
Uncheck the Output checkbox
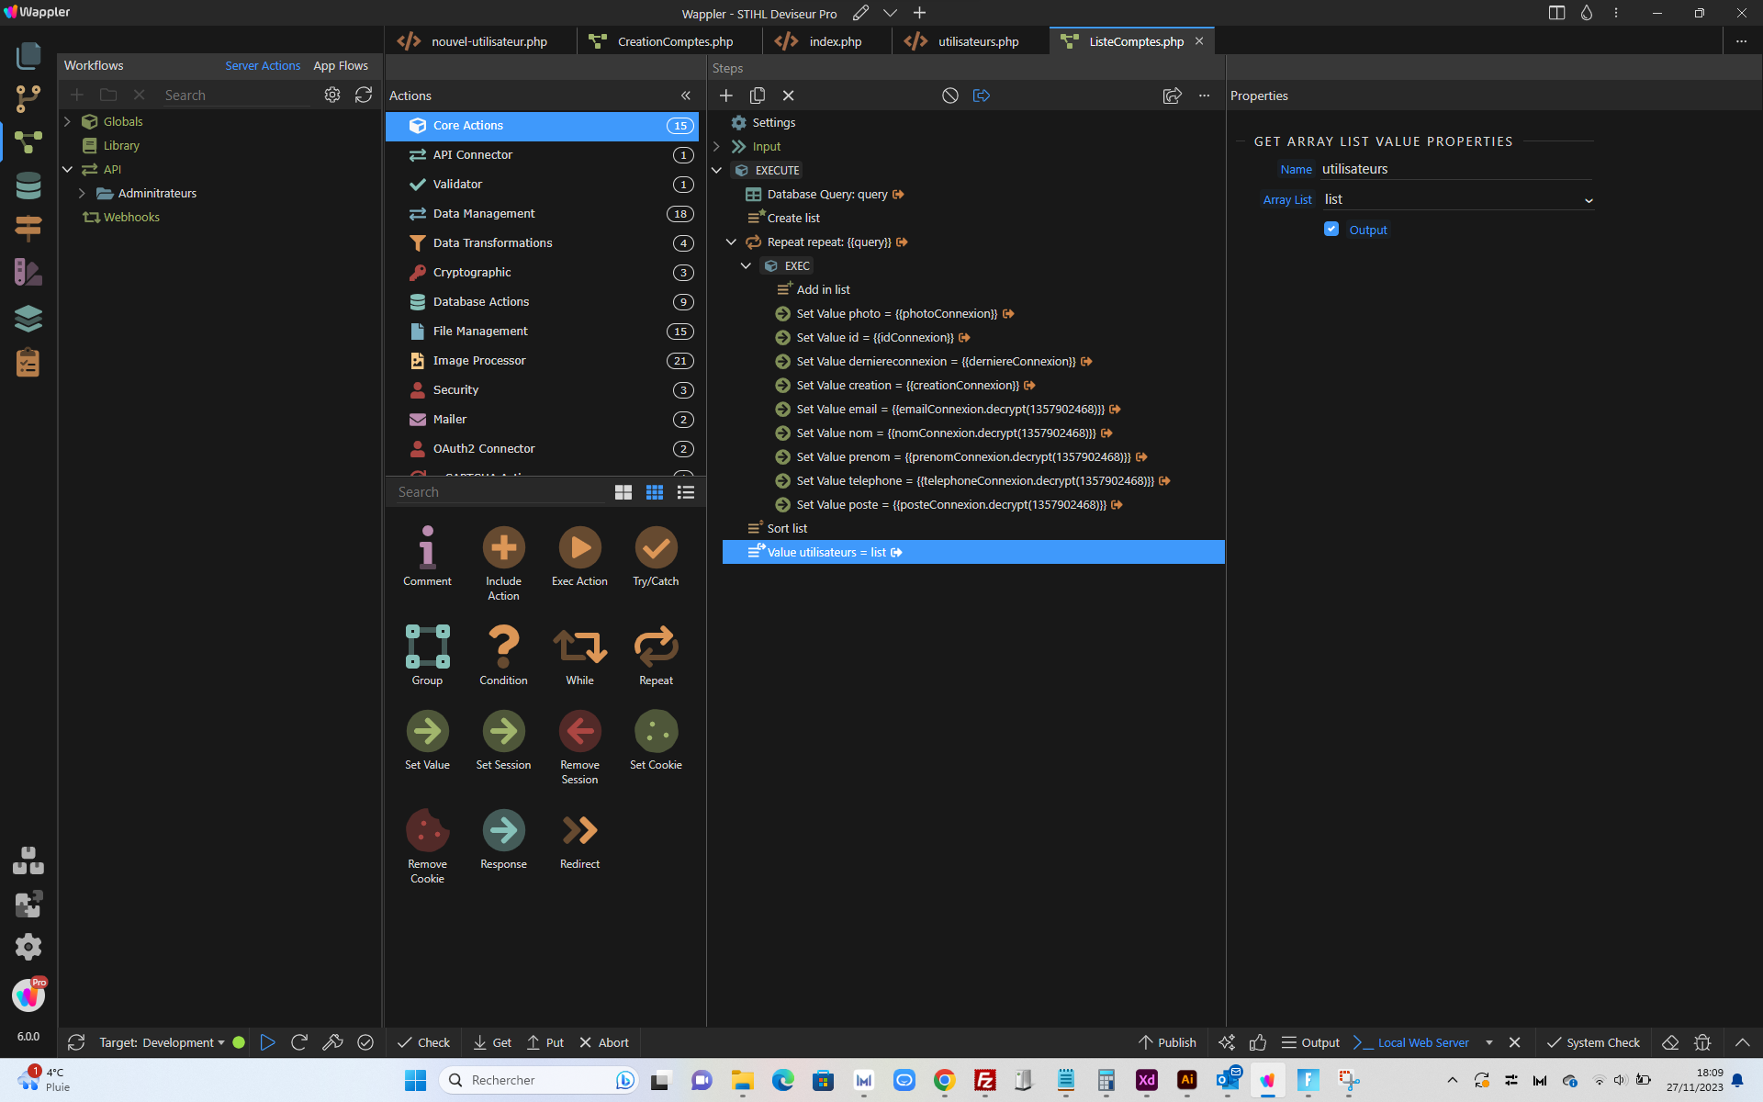pyautogui.click(x=1331, y=230)
